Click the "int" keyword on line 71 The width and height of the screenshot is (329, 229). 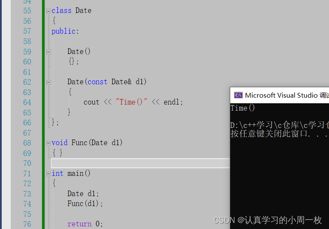click(x=57, y=174)
